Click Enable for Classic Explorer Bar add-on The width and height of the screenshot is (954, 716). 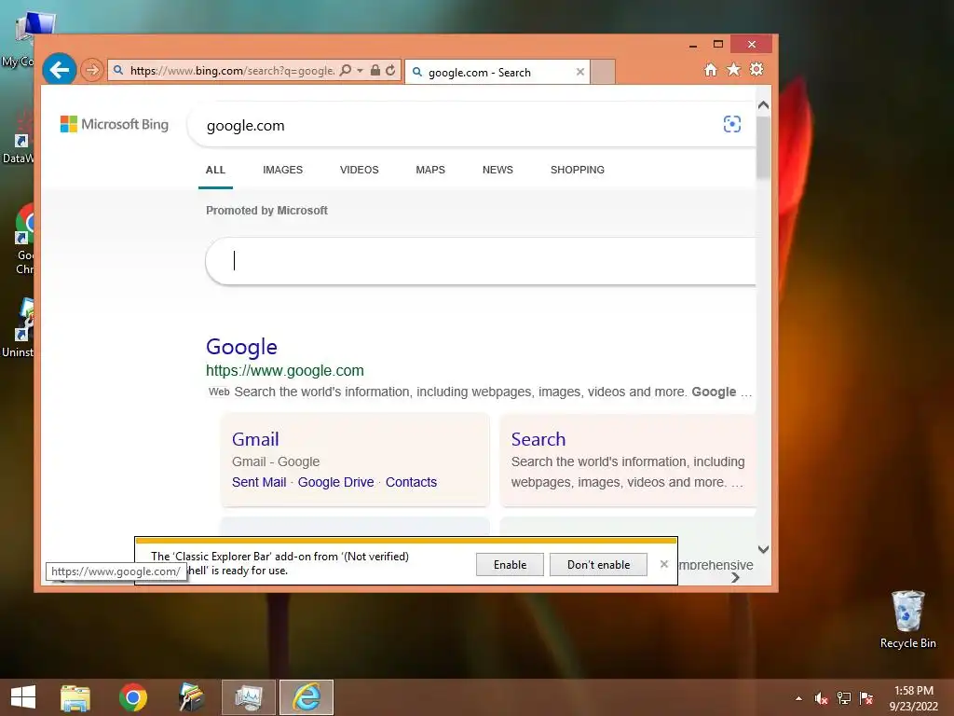(510, 564)
